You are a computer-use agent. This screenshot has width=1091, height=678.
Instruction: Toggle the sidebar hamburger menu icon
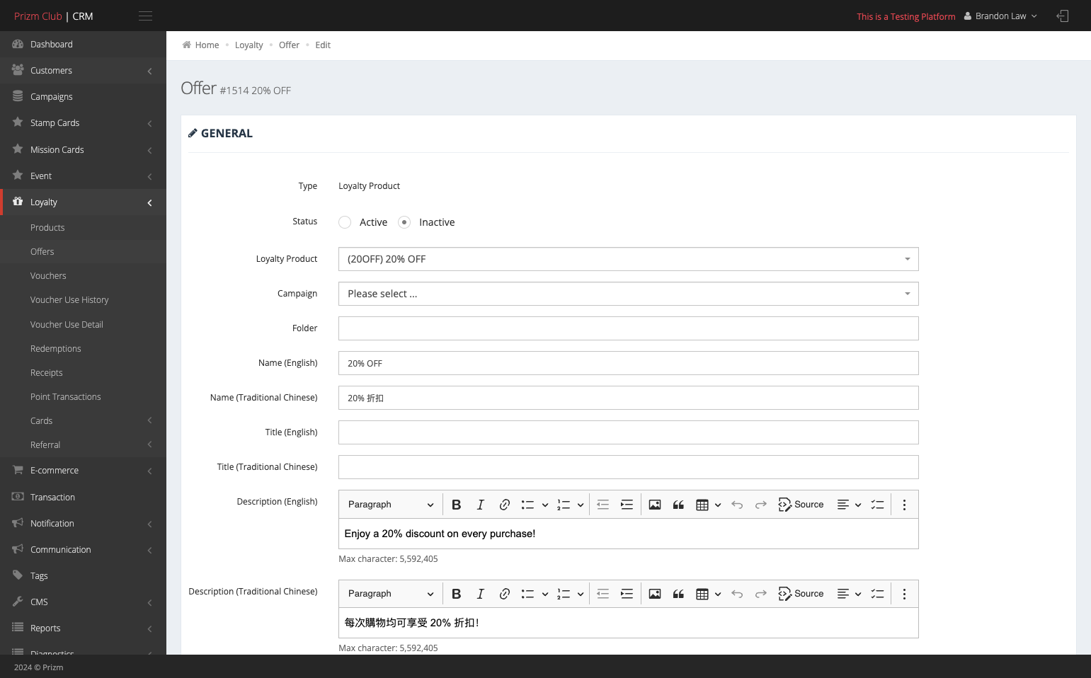pyautogui.click(x=145, y=16)
